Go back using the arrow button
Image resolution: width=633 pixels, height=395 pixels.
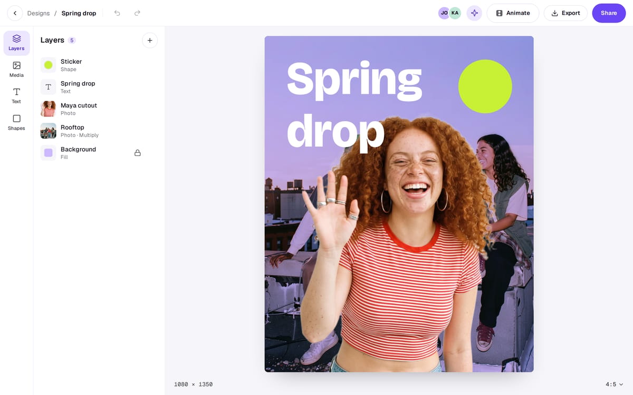coord(15,13)
